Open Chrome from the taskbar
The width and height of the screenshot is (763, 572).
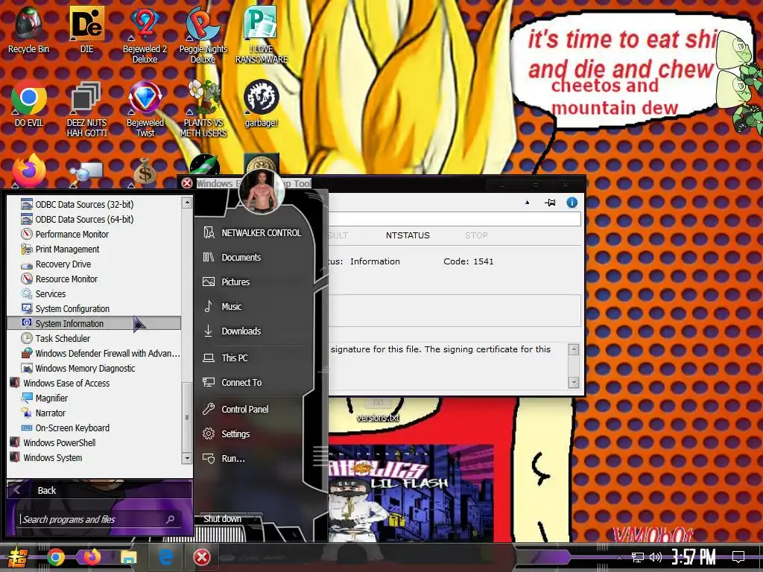pyautogui.click(x=55, y=557)
